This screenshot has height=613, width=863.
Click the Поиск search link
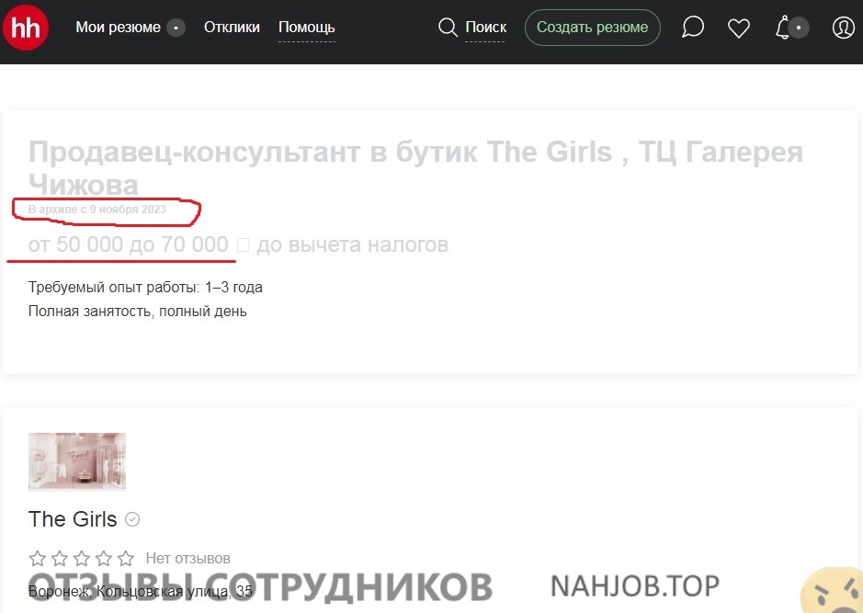tap(485, 27)
